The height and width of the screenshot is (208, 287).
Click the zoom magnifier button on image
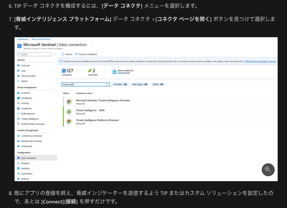pyautogui.click(x=268, y=170)
